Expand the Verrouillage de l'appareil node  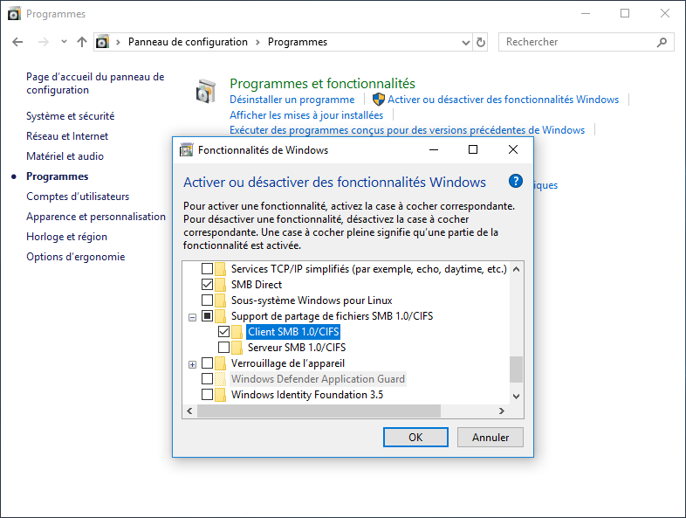click(192, 364)
